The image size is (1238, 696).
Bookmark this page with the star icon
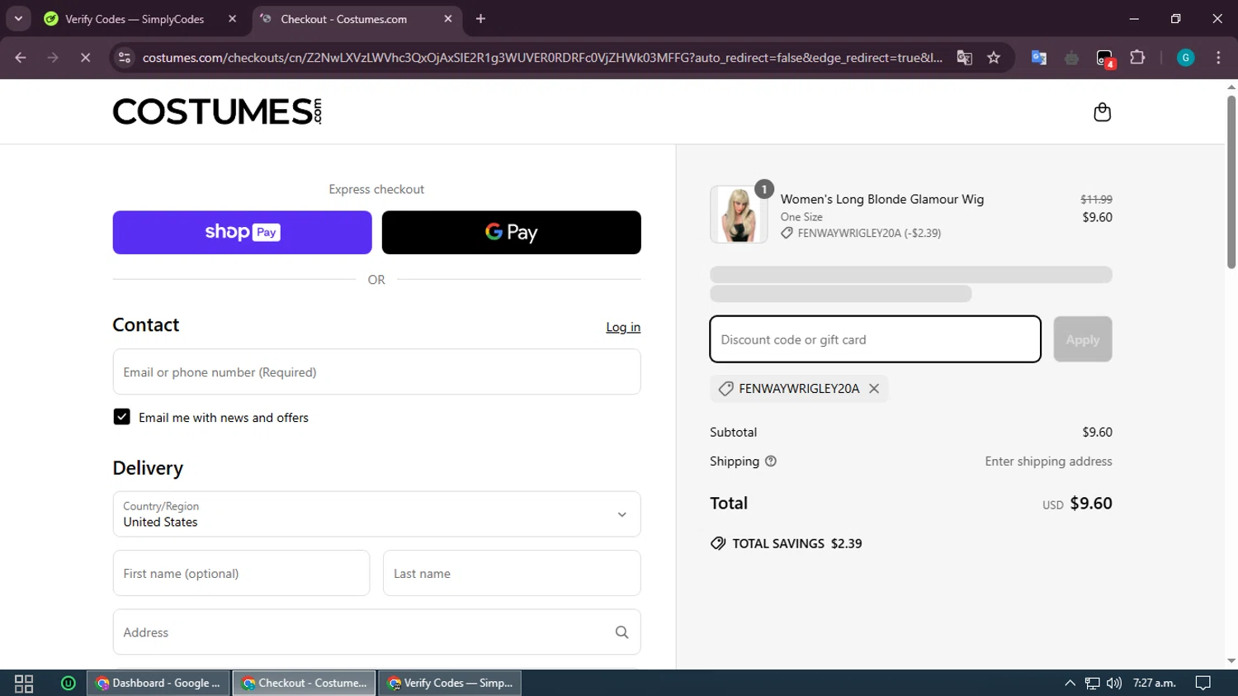[994, 58]
